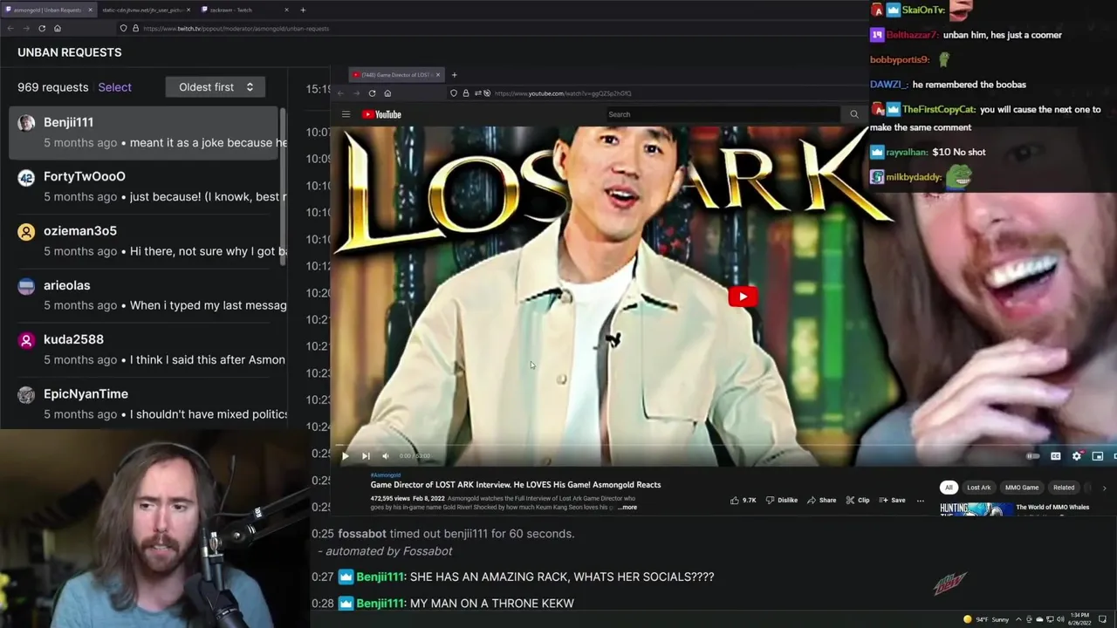
Task: Open the Oldest first sort dropdown
Action: 216,87
